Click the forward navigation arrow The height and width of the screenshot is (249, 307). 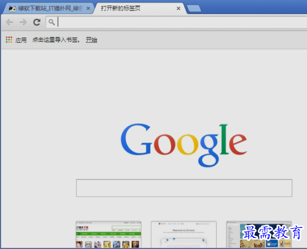click(23, 22)
